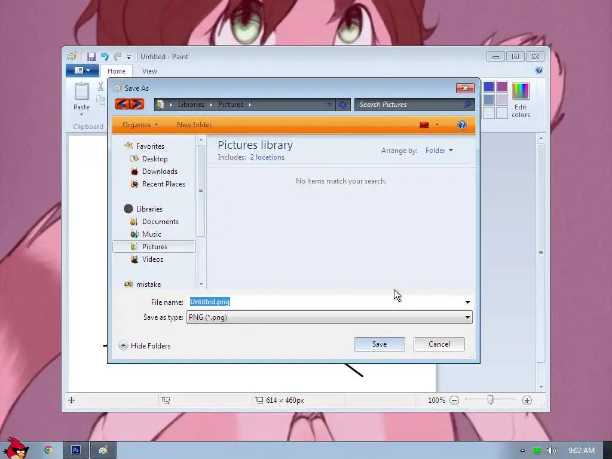Click the Pictures breadcrumb in address bar
Screen dimensions: 612x459
230,105
